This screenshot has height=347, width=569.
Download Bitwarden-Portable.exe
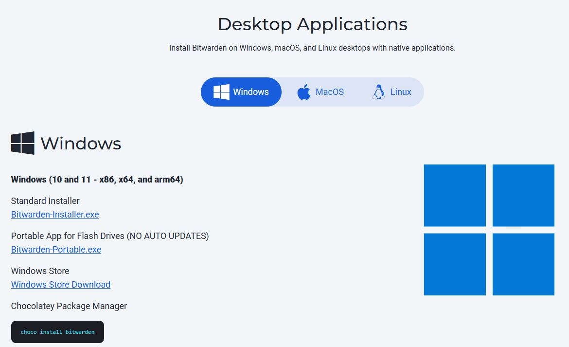coord(56,250)
